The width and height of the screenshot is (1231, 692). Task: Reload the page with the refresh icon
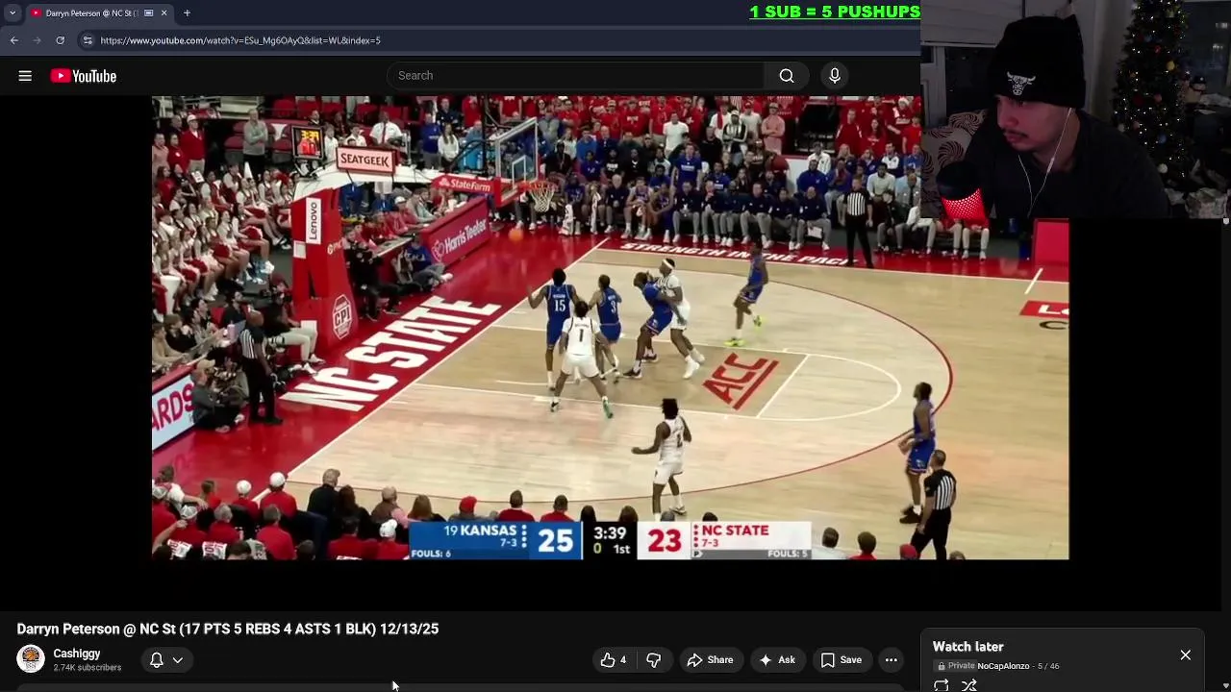click(x=60, y=40)
